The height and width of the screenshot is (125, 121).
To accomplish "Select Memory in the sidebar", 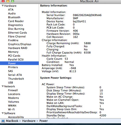I will [13, 52].
